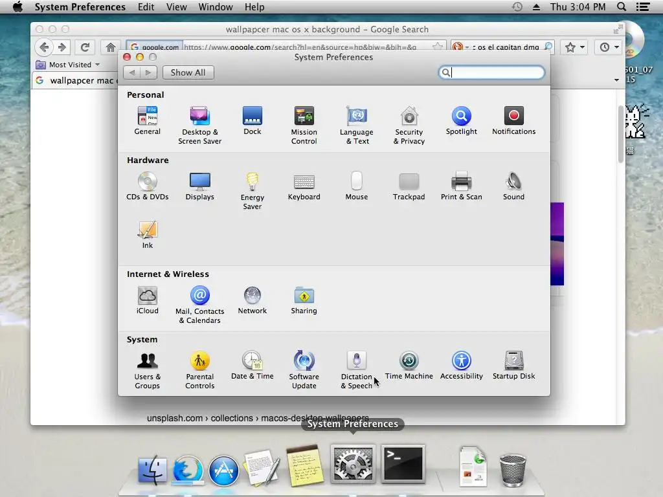Open the Dock preferences pane

(x=252, y=121)
